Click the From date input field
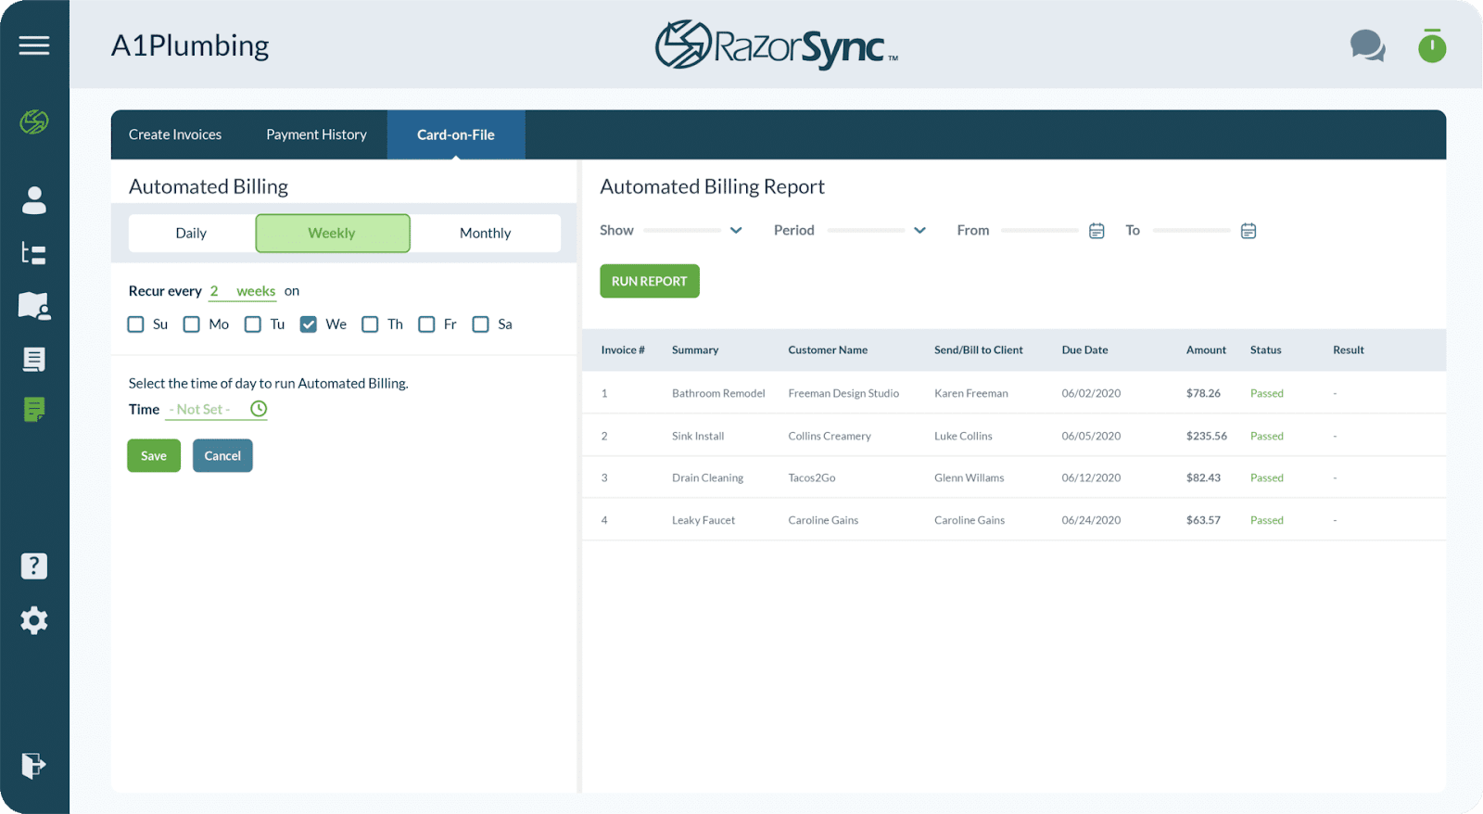Screen dimensions: 1483x814 tap(1039, 230)
